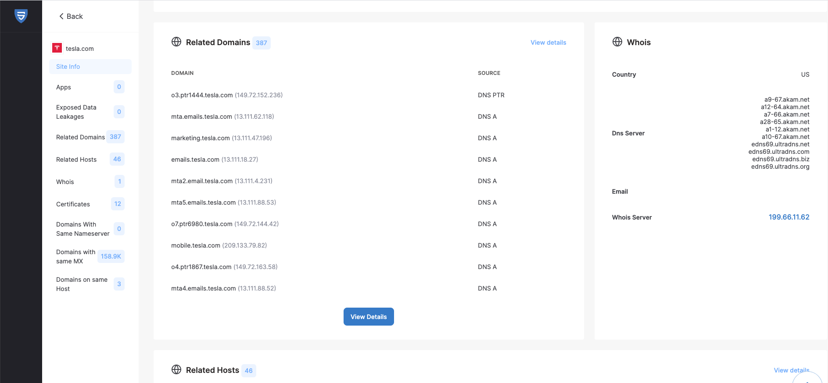Open Apps in the sidebar
Image resolution: width=828 pixels, height=383 pixels.
(90, 87)
